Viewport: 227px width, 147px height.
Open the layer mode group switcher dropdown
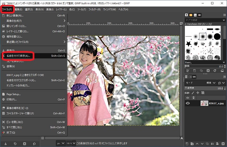222,83
